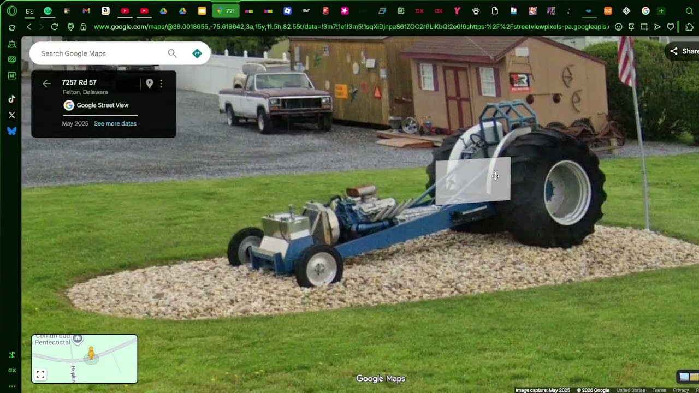Viewport: 699px width, 393px height.
Task: Switch to the yellow Google Slides tab
Action: (202, 11)
